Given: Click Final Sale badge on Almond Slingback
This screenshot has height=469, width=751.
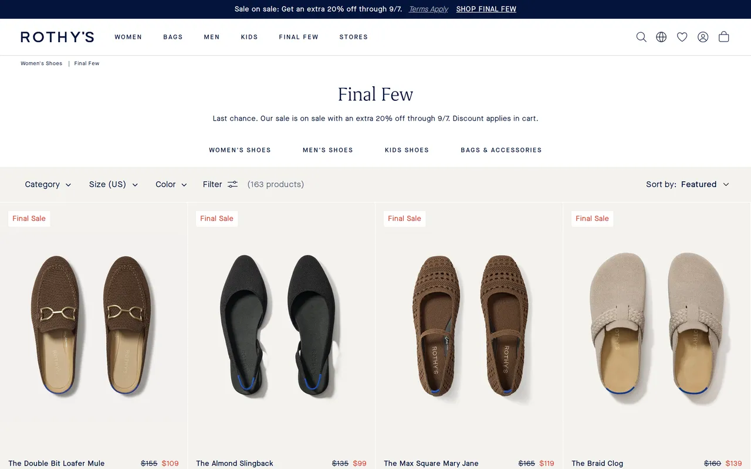Looking at the screenshot, I should click(216, 219).
